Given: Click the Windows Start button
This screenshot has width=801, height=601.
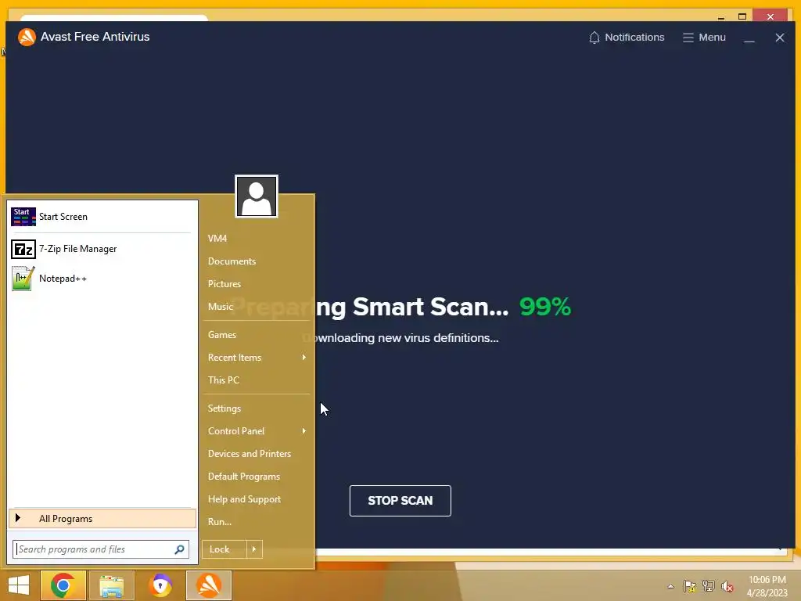Looking at the screenshot, I should click(19, 585).
